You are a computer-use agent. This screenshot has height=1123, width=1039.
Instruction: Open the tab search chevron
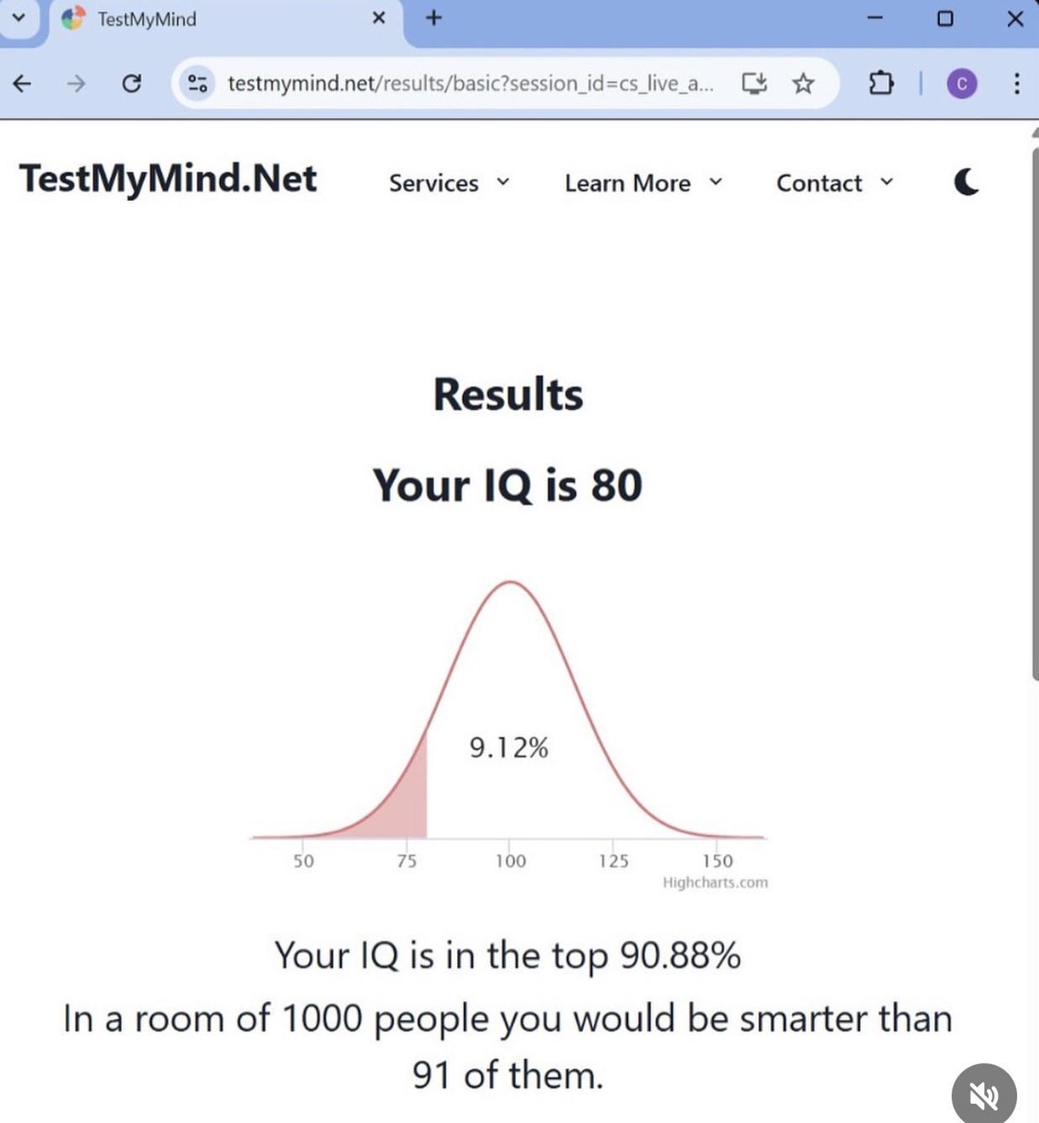[18, 18]
